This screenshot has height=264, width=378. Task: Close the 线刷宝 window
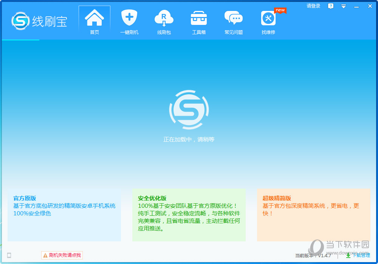pyautogui.click(x=370, y=6)
